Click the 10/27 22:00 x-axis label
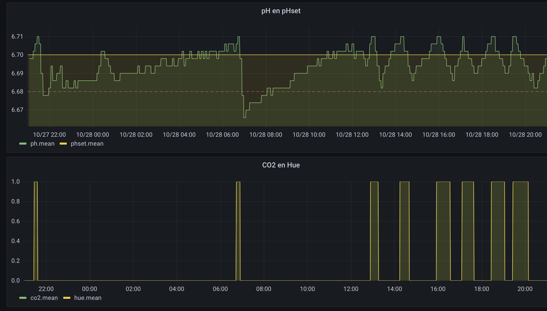The height and width of the screenshot is (311, 547). click(49, 135)
